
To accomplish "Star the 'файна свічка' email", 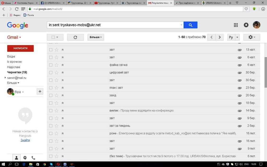I will [x=56, y=65].
